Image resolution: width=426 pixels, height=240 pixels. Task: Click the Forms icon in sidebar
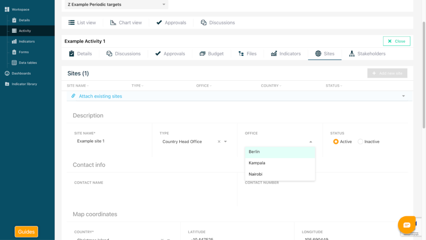coord(15,52)
